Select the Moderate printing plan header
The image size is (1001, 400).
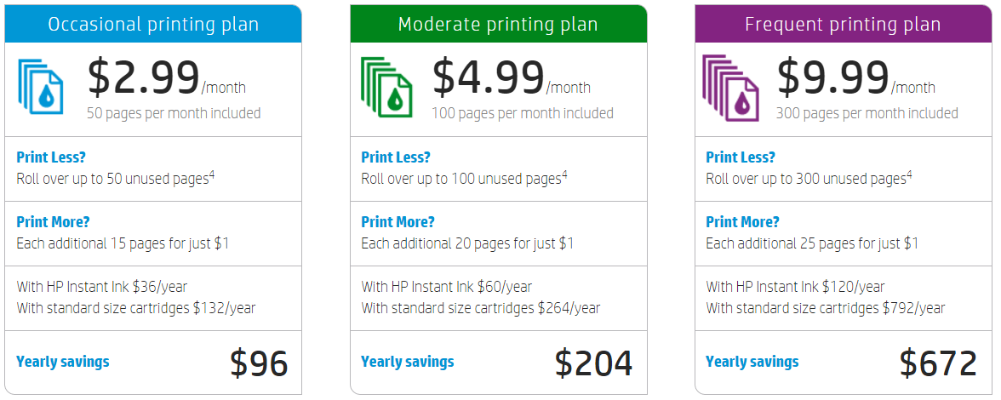click(x=498, y=24)
